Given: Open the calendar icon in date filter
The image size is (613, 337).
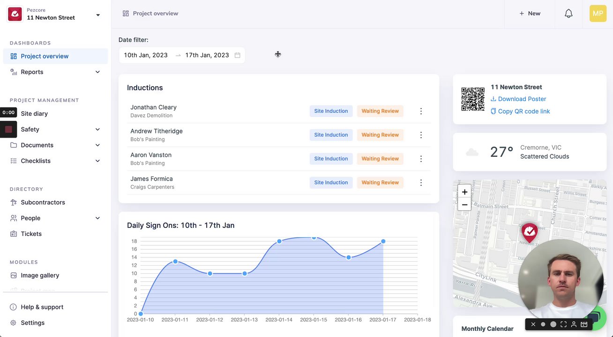Looking at the screenshot, I should pyautogui.click(x=238, y=55).
